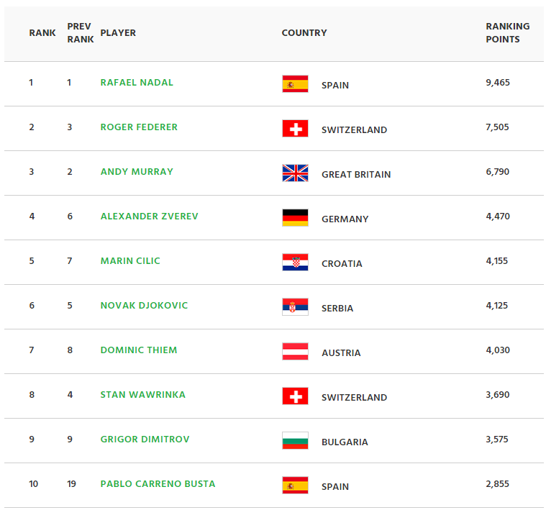Open Novak Djokovic's player page

pyautogui.click(x=144, y=306)
